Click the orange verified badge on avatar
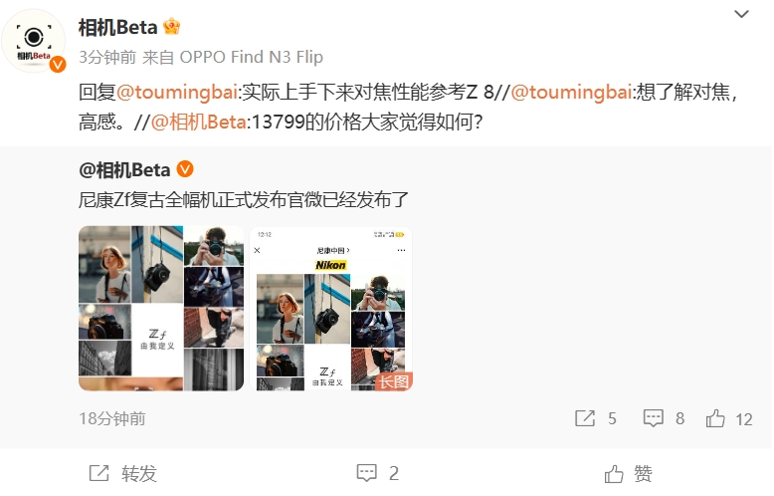774x496 pixels. (x=58, y=64)
